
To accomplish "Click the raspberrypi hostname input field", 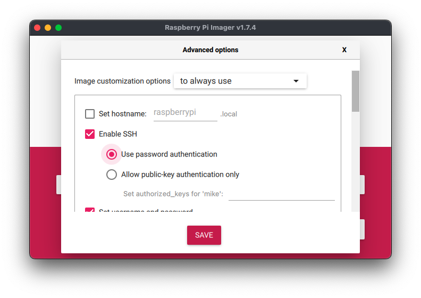I will point(186,113).
